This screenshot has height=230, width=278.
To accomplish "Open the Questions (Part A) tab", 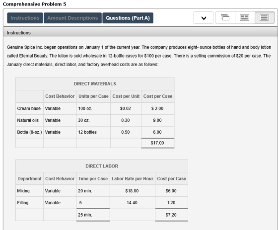I will (x=128, y=18).
